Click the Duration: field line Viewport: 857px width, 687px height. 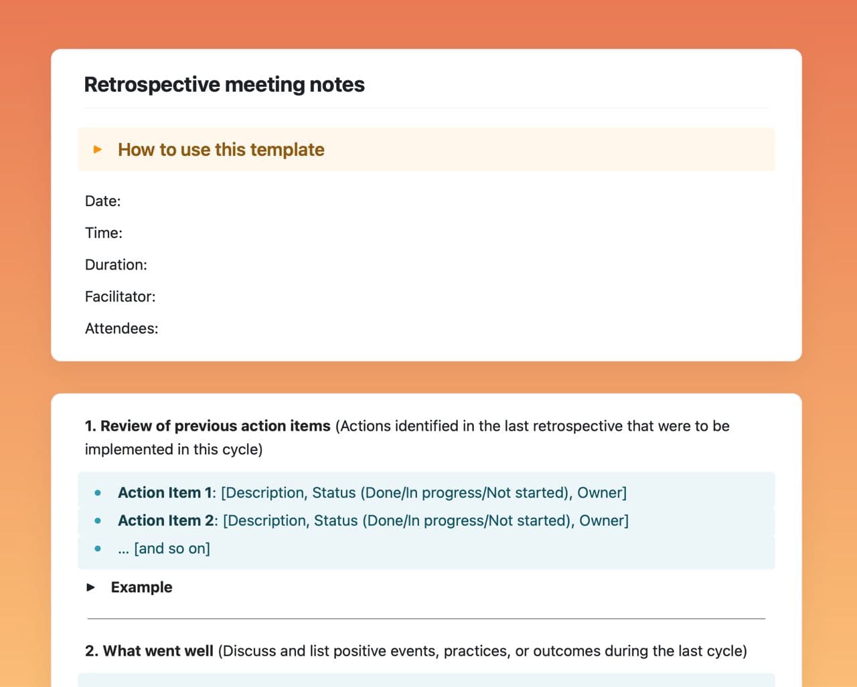coord(116,265)
